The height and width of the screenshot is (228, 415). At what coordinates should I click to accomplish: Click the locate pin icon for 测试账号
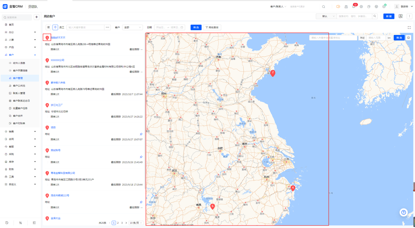pyautogui.click(x=141, y=157)
